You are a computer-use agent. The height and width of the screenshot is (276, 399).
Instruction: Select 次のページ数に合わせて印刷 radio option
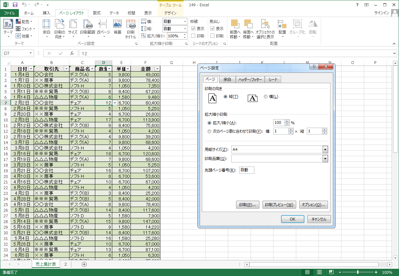pyautogui.click(x=209, y=131)
